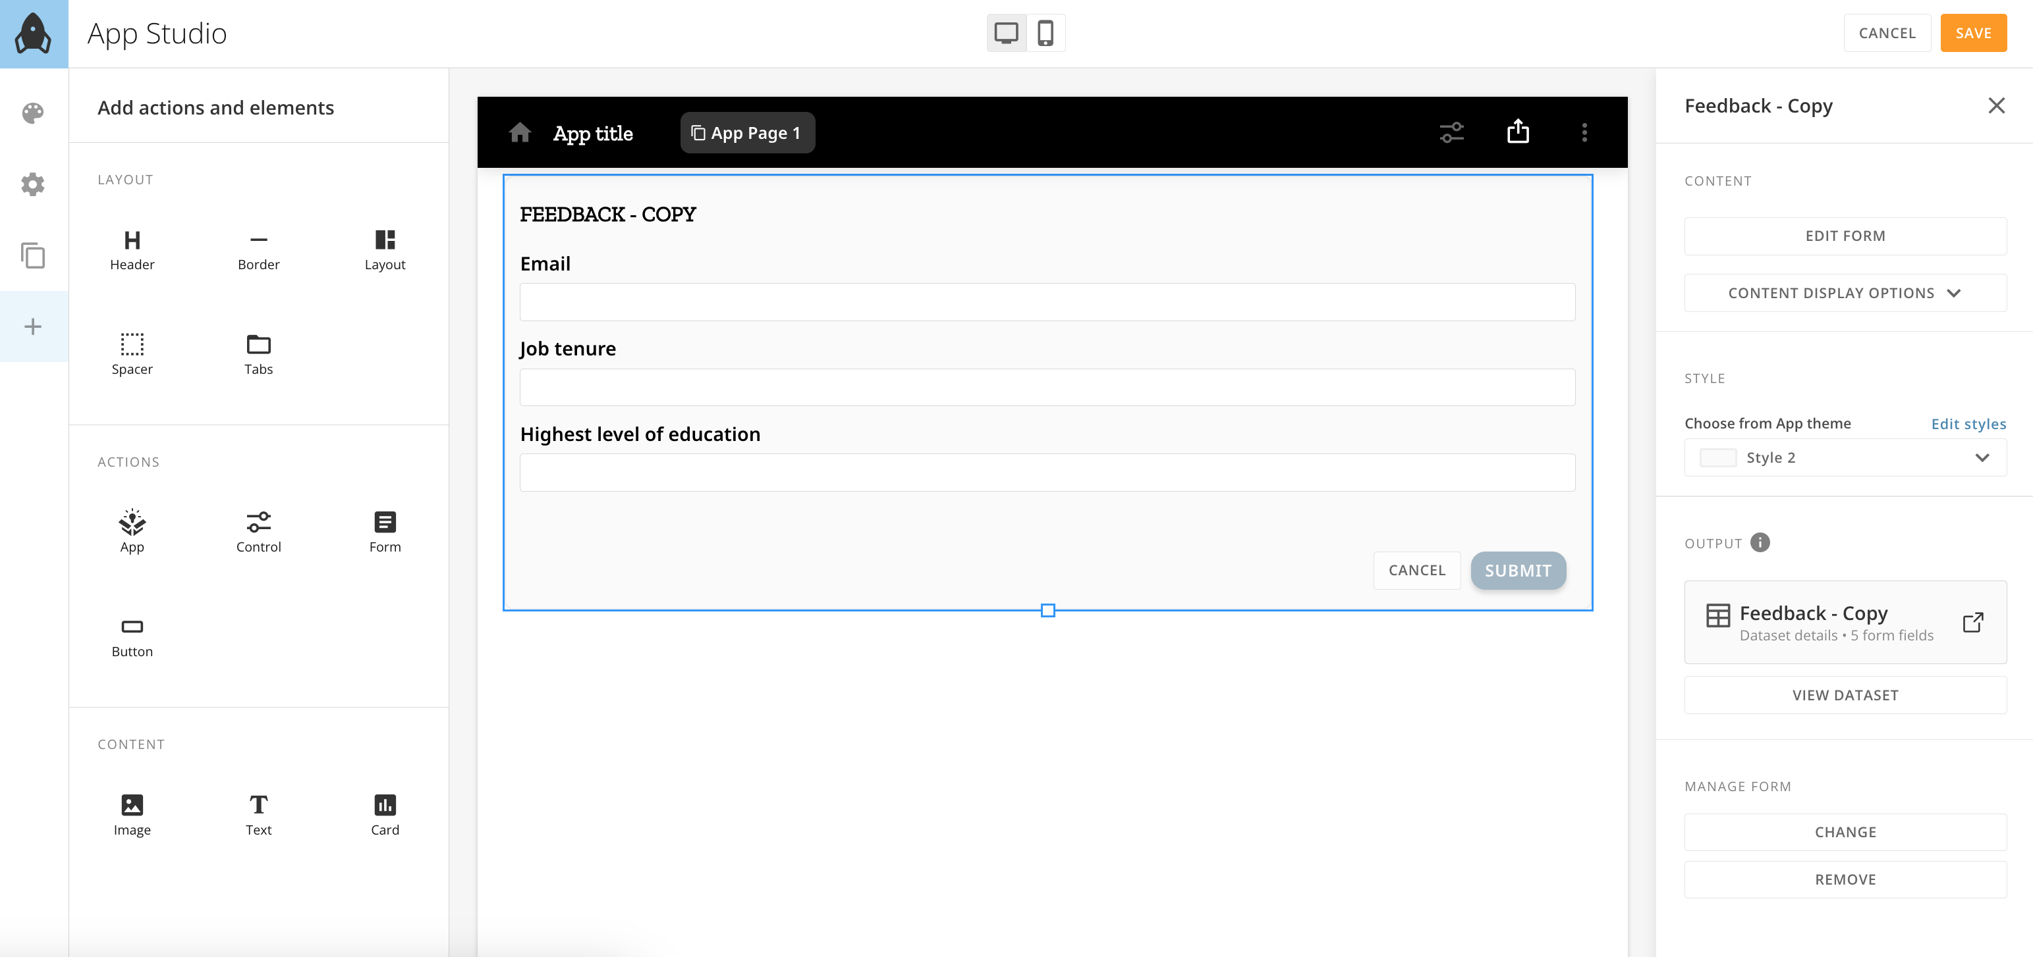Expand Content Display Options

1845,292
